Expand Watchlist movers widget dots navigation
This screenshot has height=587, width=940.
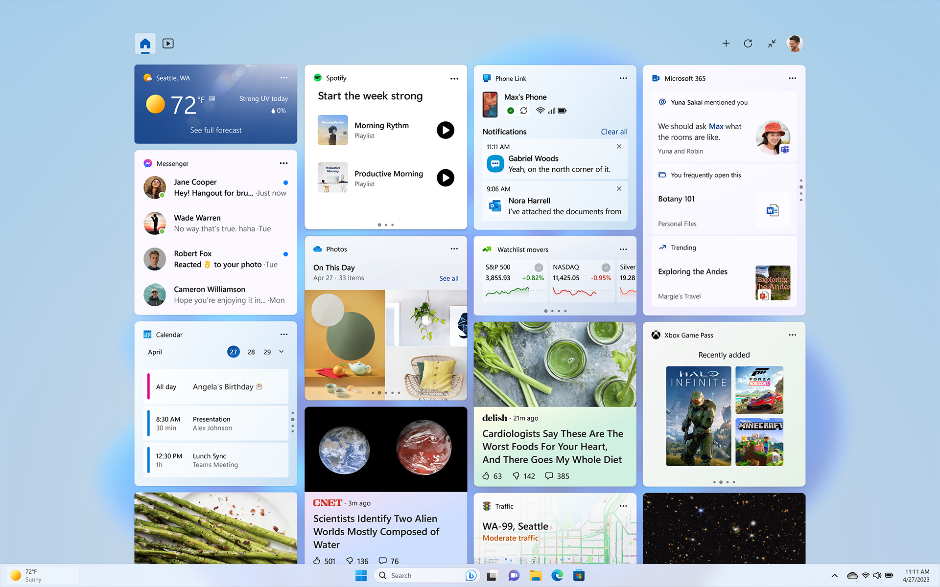[554, 311]
